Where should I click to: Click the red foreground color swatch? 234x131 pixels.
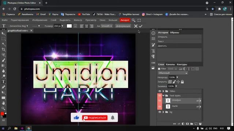point(2,114)
